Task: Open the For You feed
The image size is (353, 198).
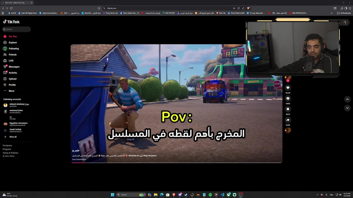Action: point(13,36)
